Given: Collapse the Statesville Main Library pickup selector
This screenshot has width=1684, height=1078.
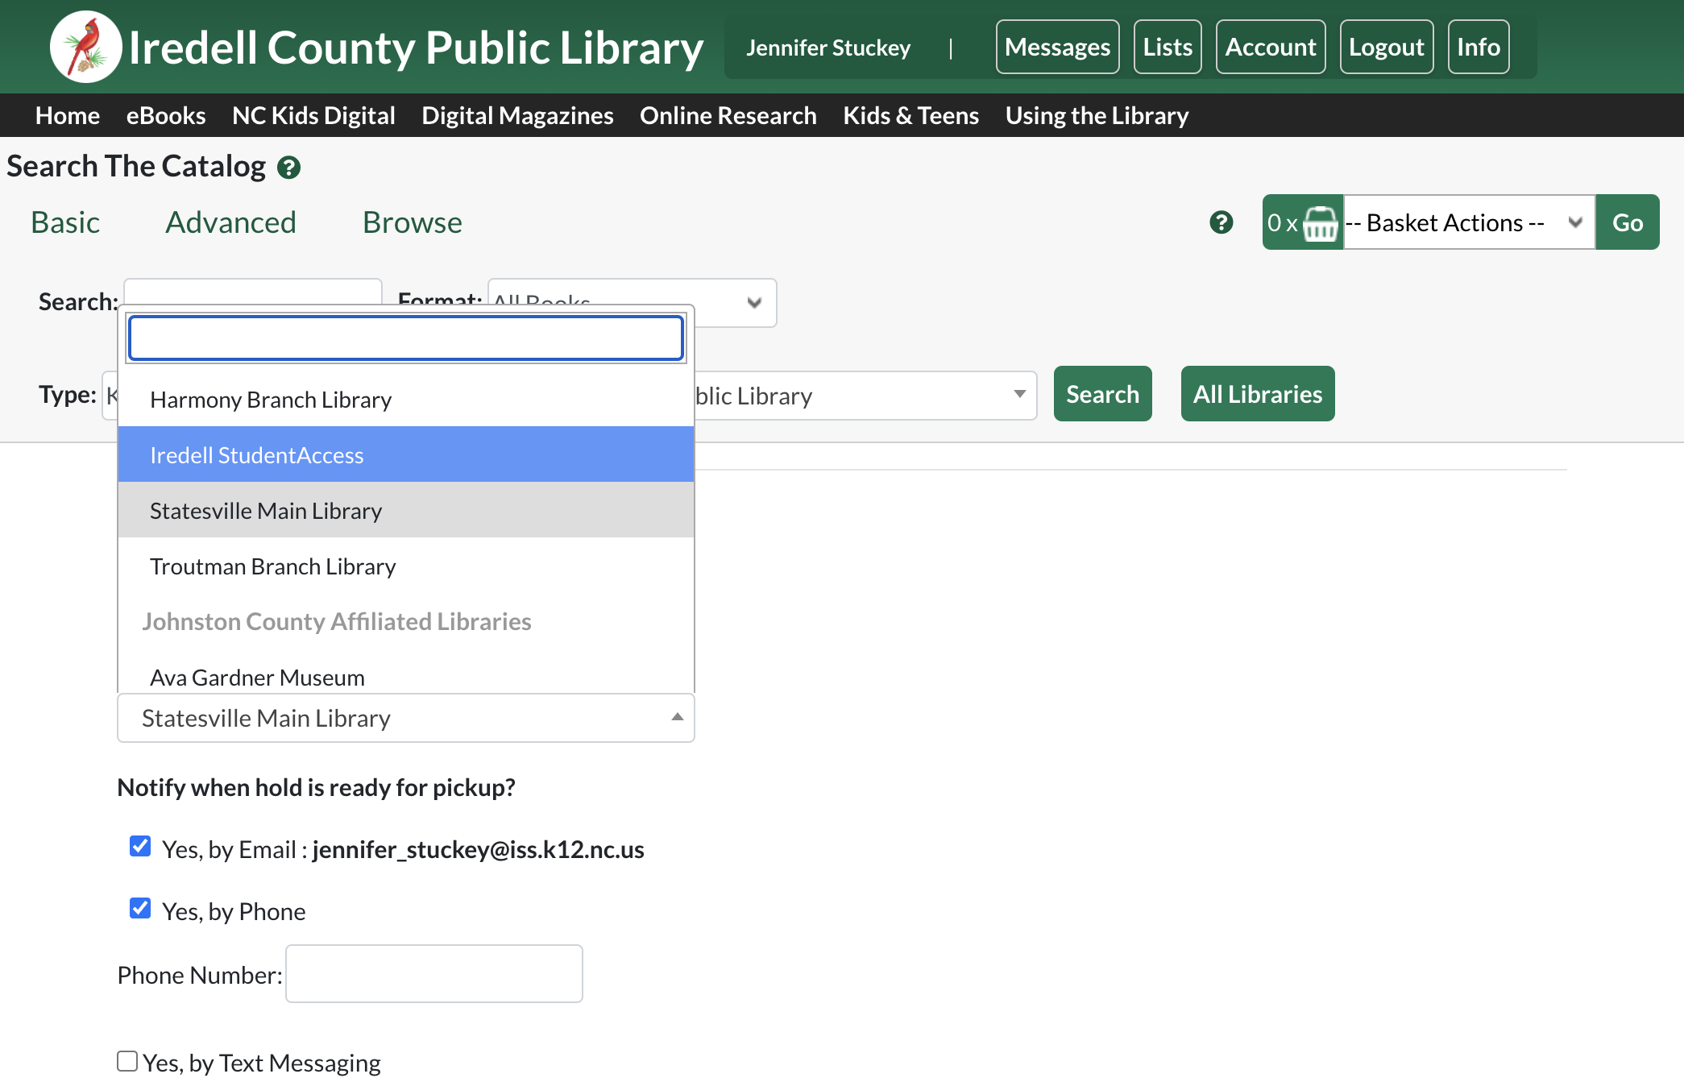Looking at the screenshot, I should pos(406,718).
